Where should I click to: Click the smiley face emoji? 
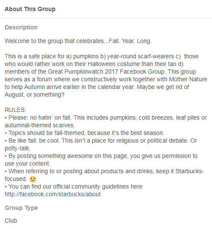pos(33,179)
